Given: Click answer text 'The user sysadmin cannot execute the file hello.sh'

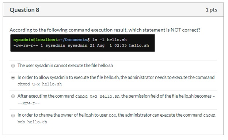Looking at the screenshot, I should tap(65, 65).
